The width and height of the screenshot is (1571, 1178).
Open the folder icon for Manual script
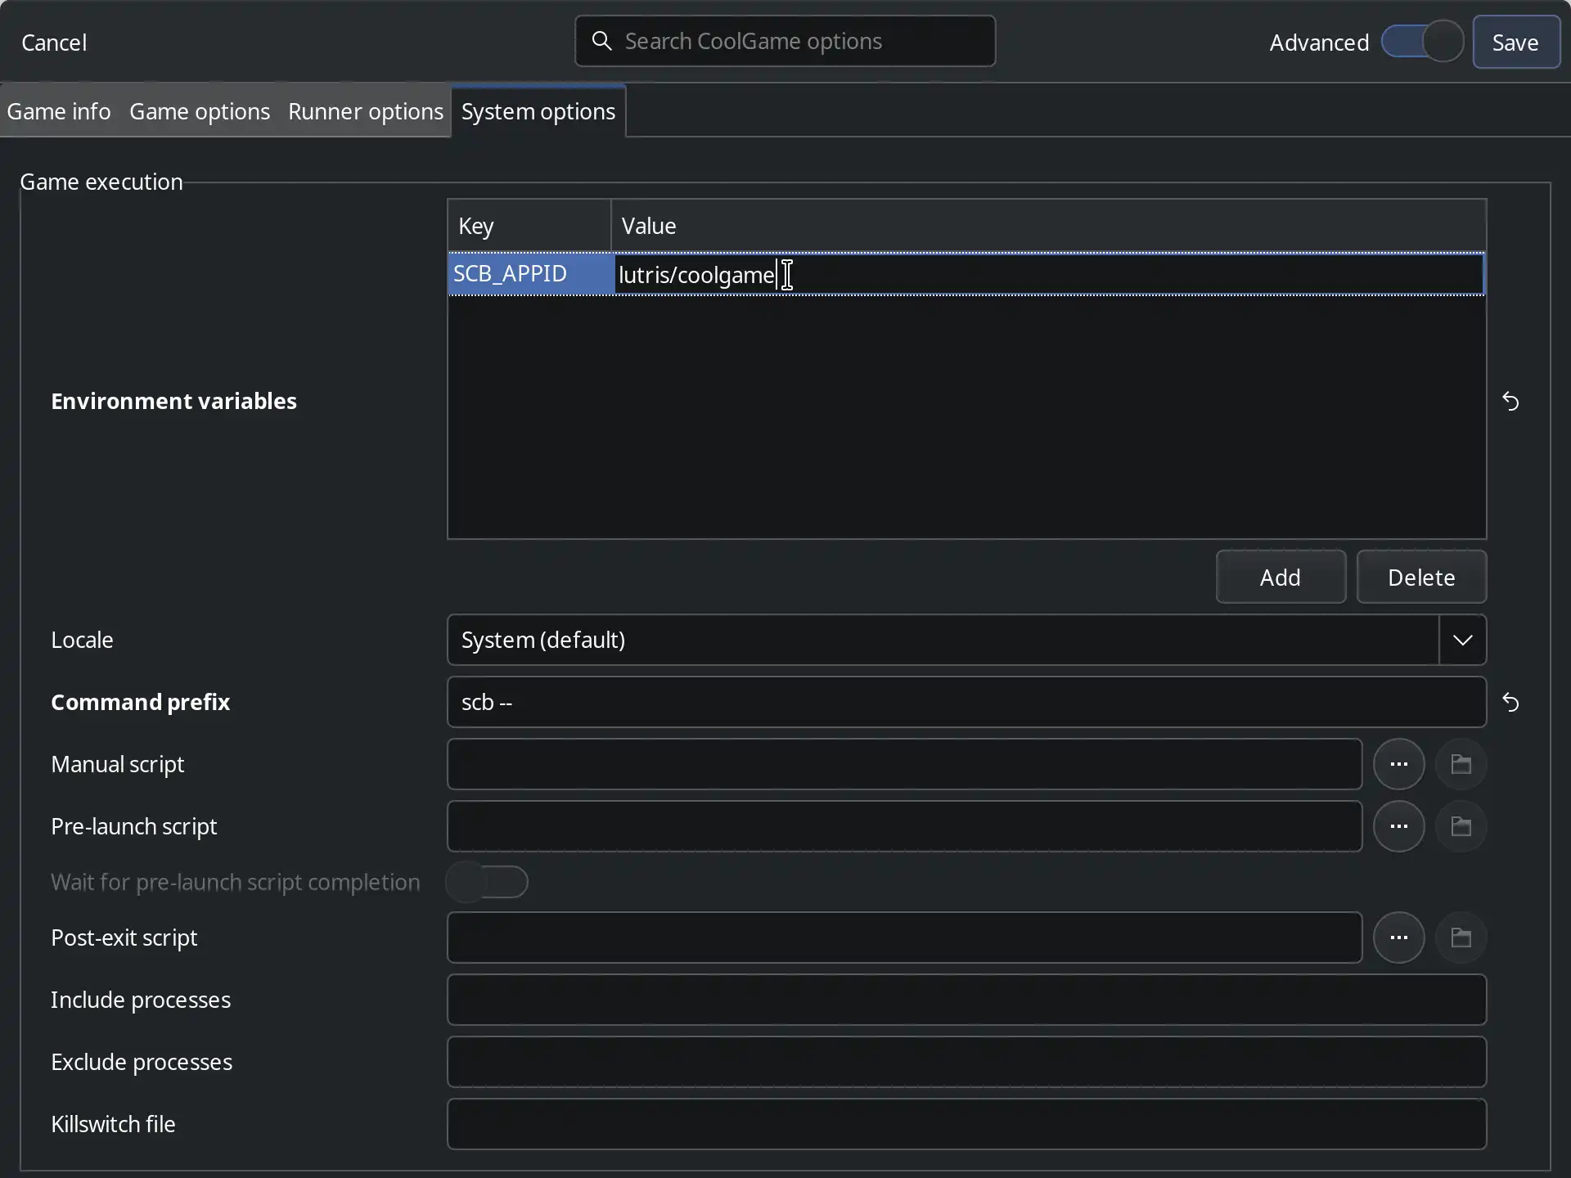[1461, 764]
